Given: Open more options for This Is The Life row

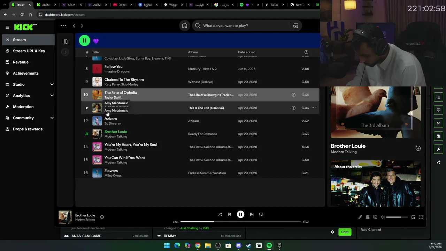Looking at the screenshot, I should pyautogui.click(x=314, y=108).
